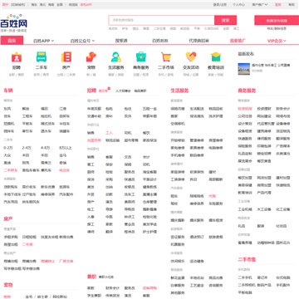The image size is (299, 299).
Task: Focus the search keyword input field
Action: [162, 20]
